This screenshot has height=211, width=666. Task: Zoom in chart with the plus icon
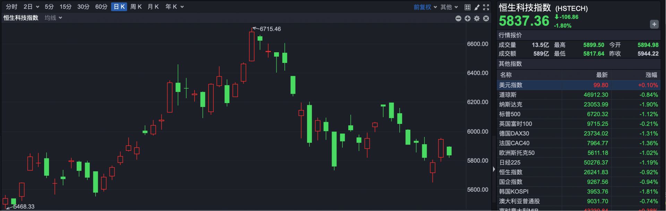[x=468, y=18]
